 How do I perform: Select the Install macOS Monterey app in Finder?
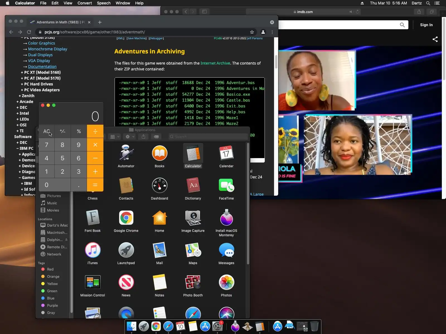click(226, 218)
